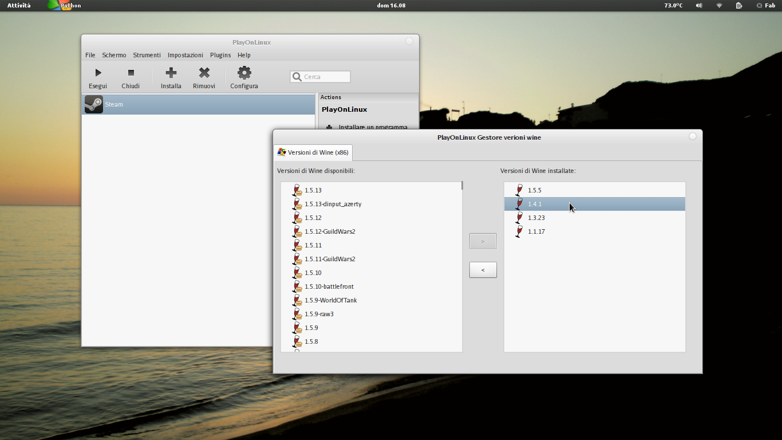Click the 73.0°C temperature indicator
This screenshot has height=440, width=782.
coord(673,5)
